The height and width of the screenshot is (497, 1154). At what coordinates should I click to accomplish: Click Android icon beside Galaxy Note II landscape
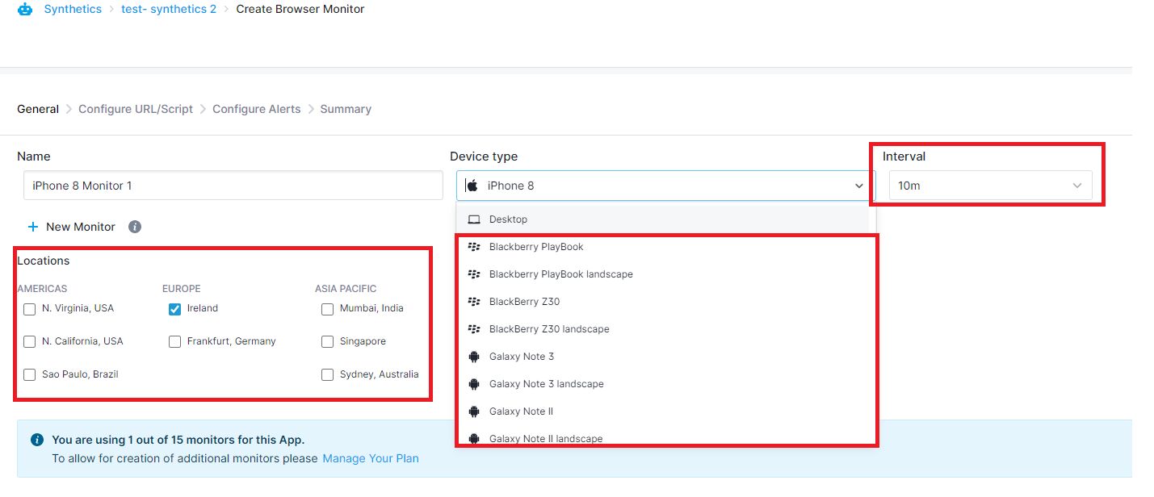474,439
